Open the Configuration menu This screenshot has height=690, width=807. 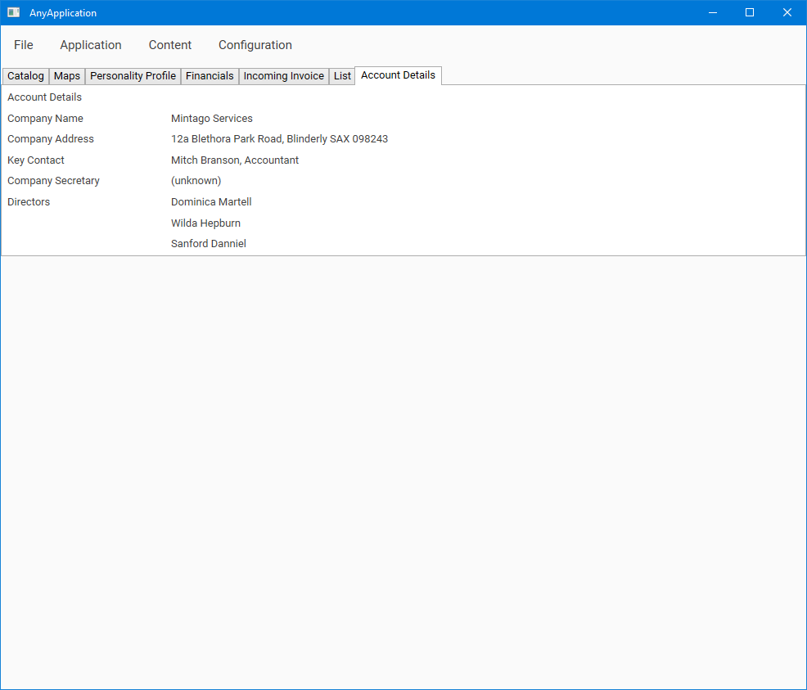255,45
